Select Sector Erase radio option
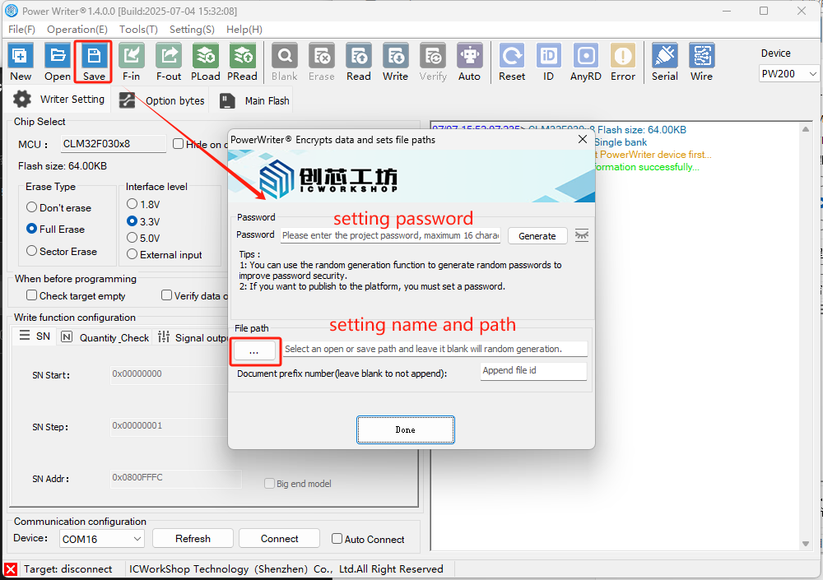 pos(31,251)
